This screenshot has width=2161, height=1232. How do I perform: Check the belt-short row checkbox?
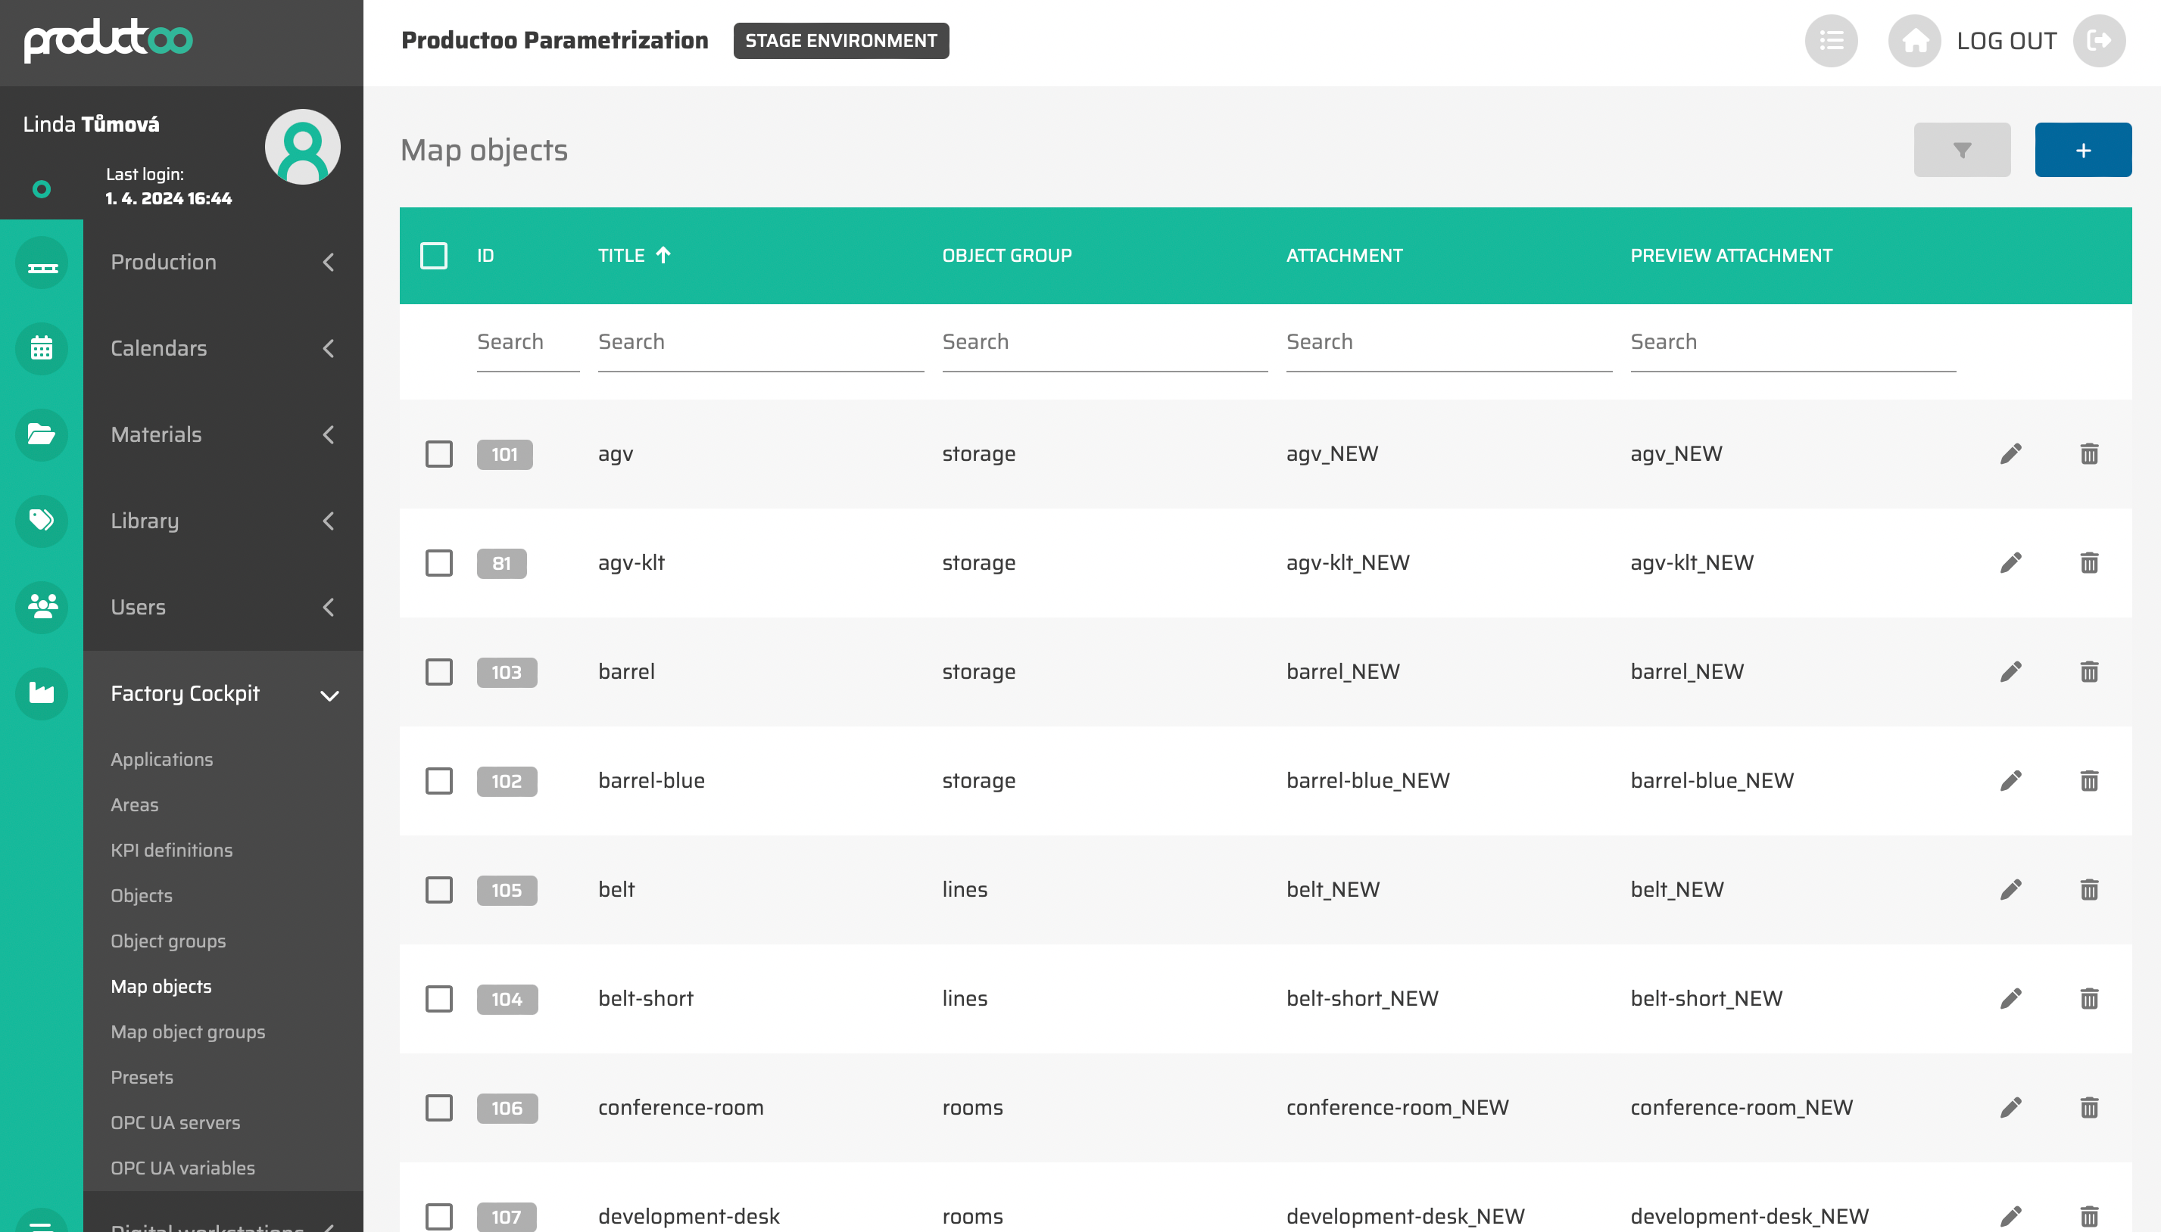click(x=438, y=998)
